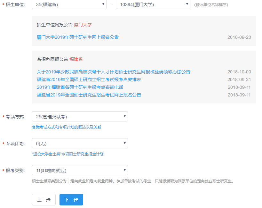Expand the 专项计划 dropdown showing 0(无)
The image size is (262, 208).
(80, 143)
